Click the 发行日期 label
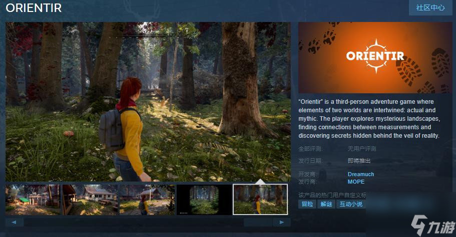The height and width of the screenshot is (237, 456). click(311, 161)
